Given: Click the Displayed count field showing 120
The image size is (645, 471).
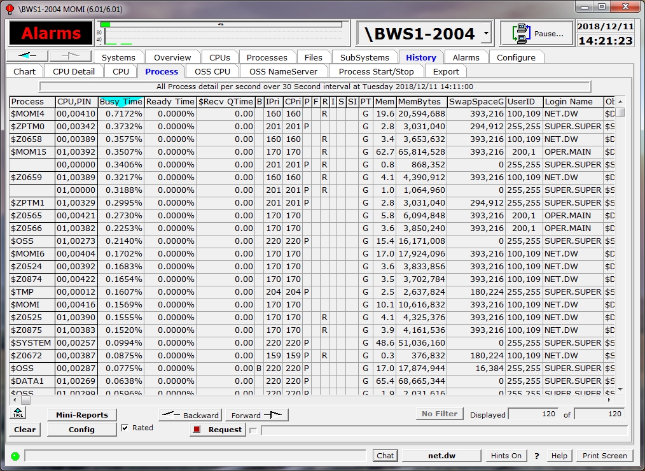Looking at the screenshot, I should [534, 414].
